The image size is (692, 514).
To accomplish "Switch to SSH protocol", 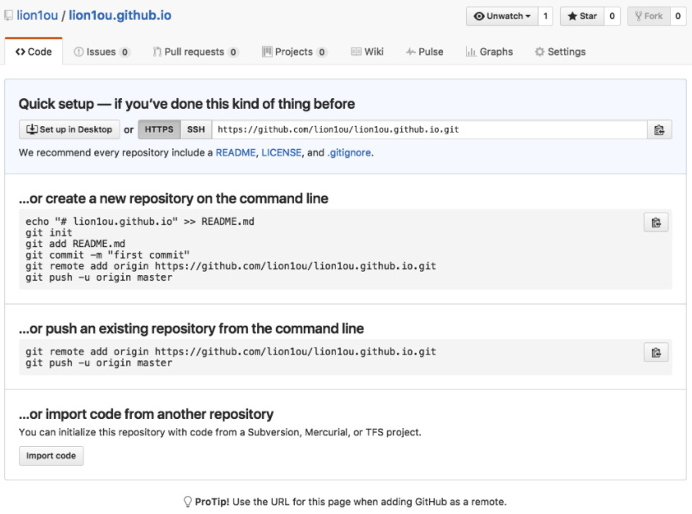I will pos(196,129).
